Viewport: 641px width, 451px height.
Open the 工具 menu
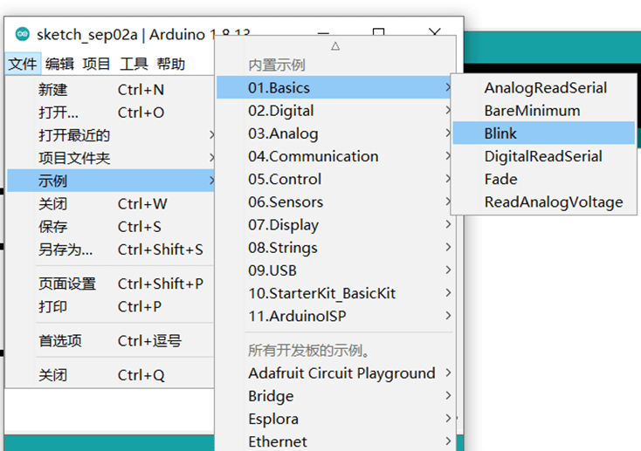pyautogui.click(x=134, y=65)
